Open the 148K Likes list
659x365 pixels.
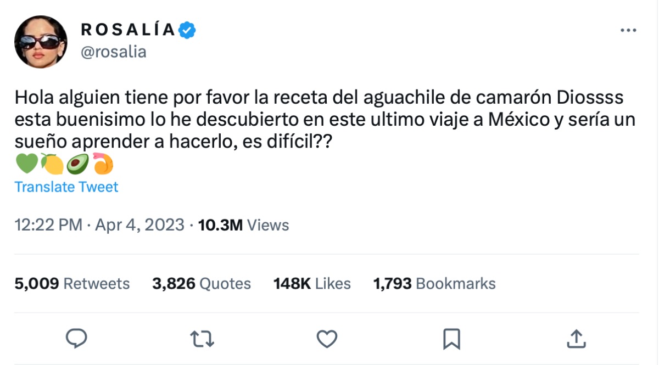[312, 283]
